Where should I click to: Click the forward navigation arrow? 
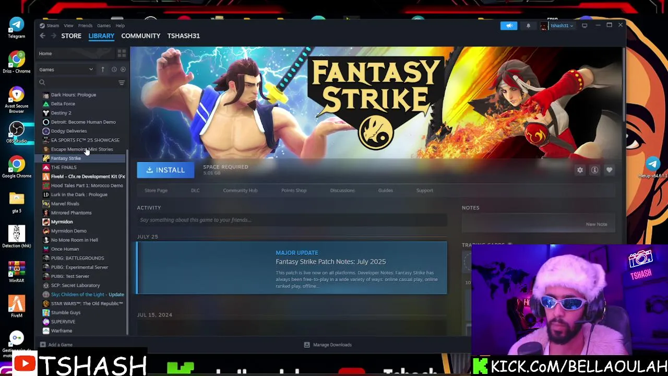[54, 36]
